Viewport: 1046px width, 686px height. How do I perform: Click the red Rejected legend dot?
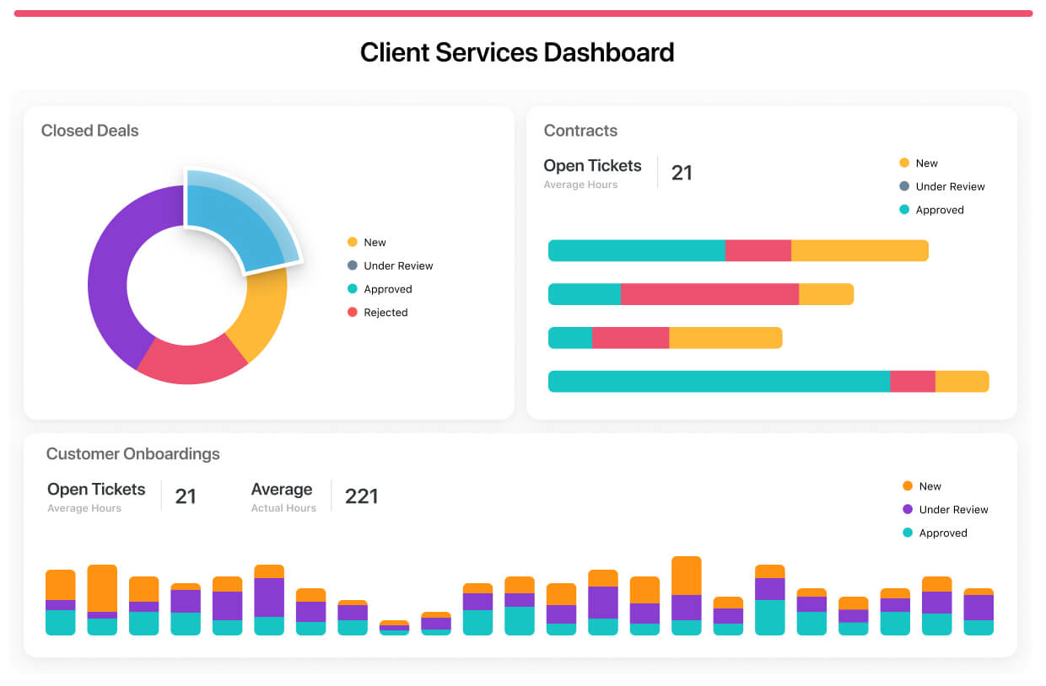[x=353, y=313]
